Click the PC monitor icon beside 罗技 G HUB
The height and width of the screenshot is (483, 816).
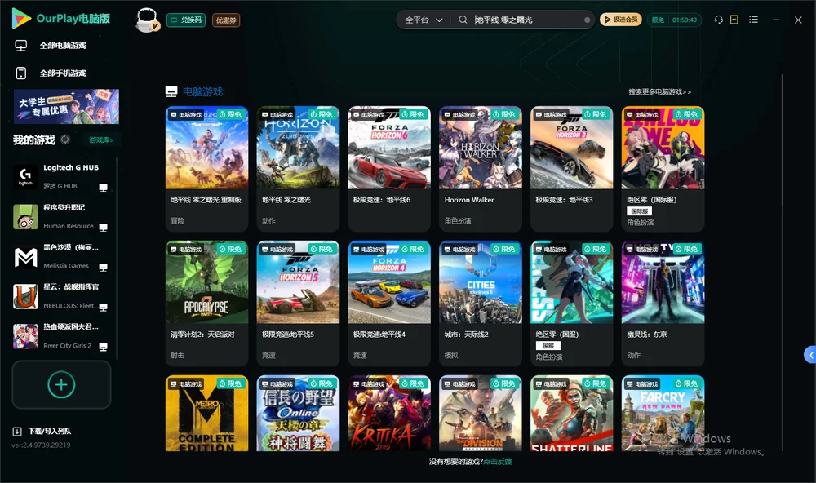pos(103,188)
